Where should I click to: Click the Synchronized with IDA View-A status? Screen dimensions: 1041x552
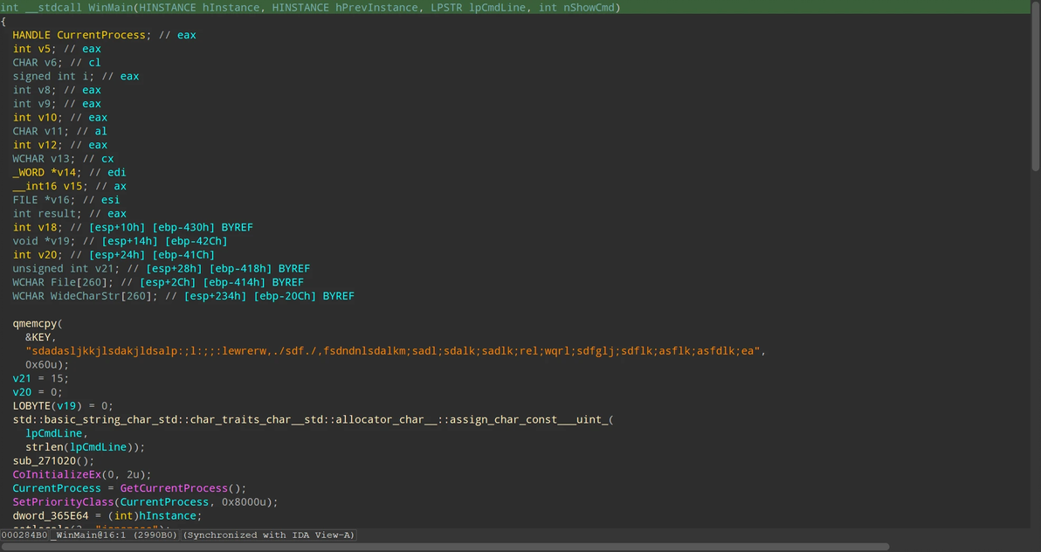(x=269, y=535)
